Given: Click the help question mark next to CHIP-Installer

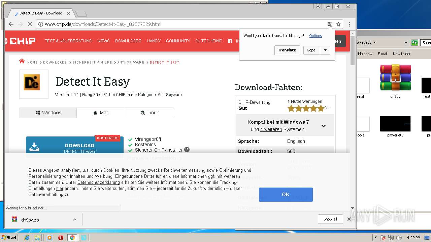Looking at the screenshot, I should 187,150.
